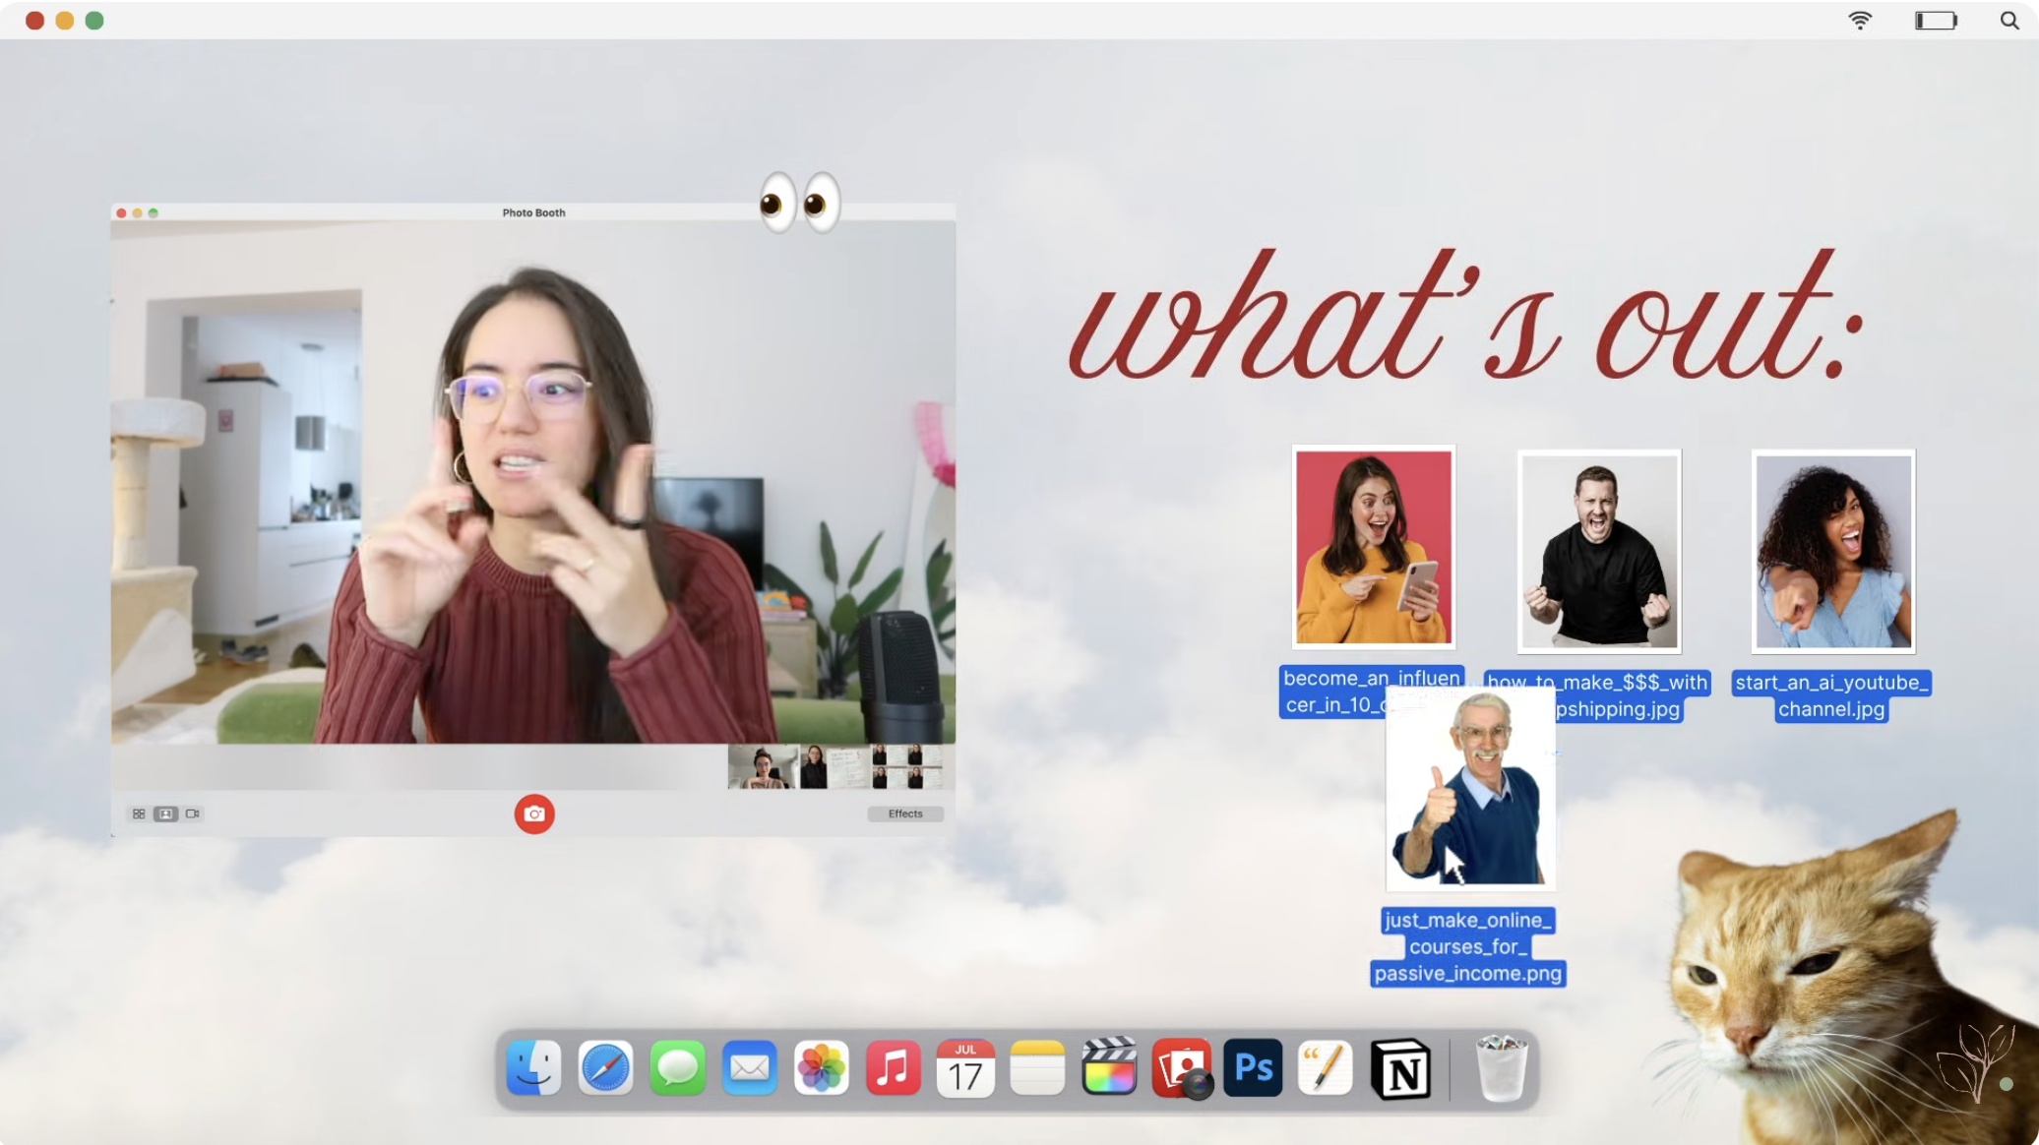Check the battery status icon
The image size is (2039, 1145).
pyautogui.click(x=1936, y=20)
